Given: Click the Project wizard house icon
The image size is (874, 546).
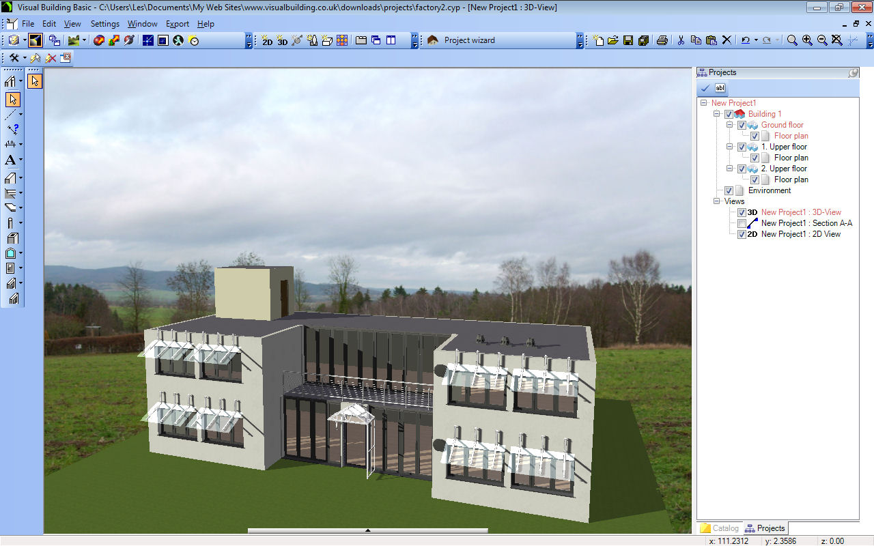Looking at the screenshot, I should click(x=432, y=41).
